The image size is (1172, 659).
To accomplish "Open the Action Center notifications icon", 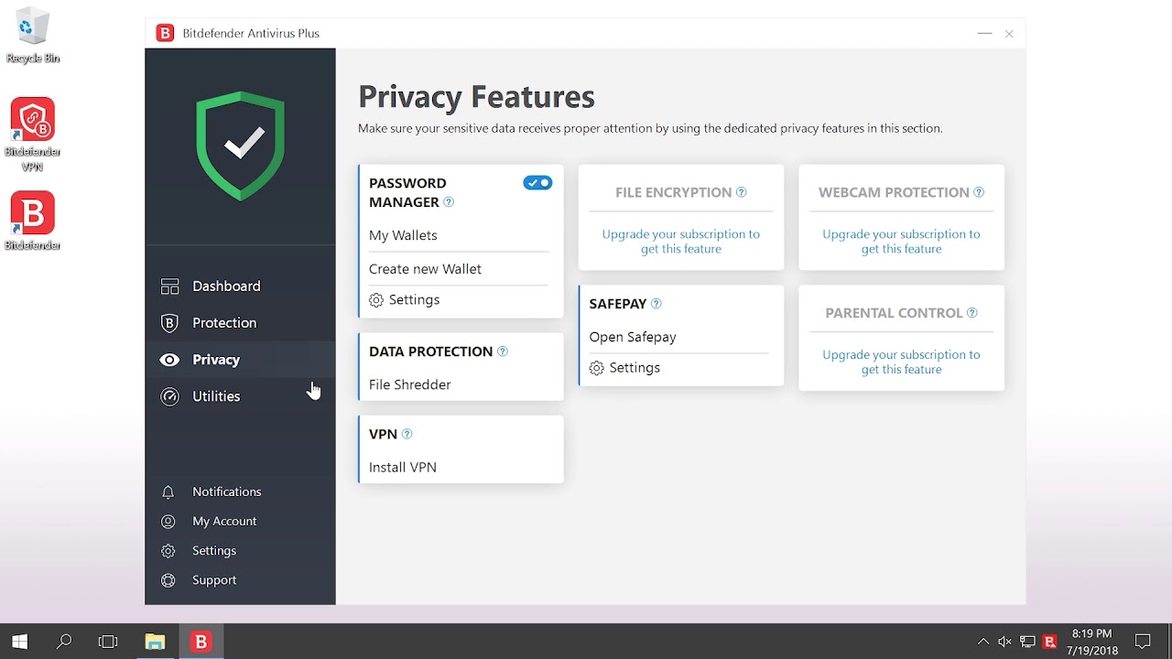I will [1143, 642].
